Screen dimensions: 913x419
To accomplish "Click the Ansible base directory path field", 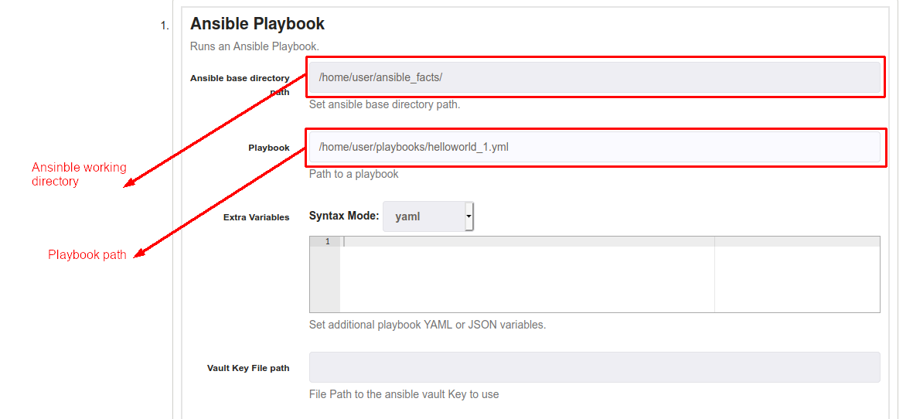I will click(594, 77).
